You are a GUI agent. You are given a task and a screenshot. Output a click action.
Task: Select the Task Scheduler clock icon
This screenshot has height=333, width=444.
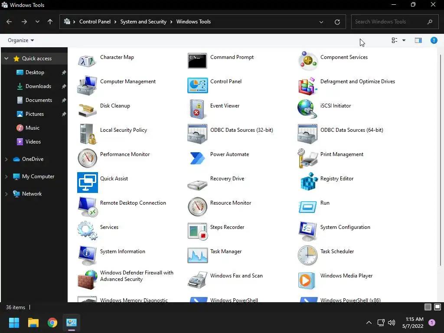point(307,255)
